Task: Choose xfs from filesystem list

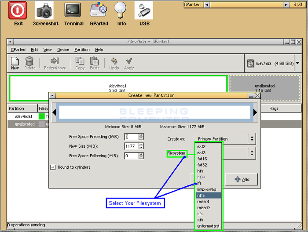Action: pyautogui.click(x=209, y=220)
